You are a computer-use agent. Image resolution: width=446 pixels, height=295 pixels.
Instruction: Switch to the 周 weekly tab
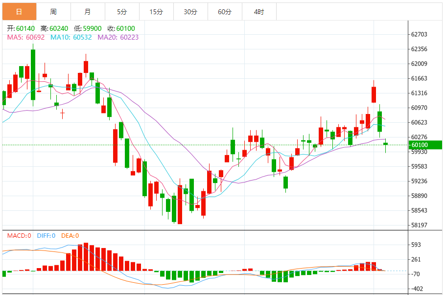(53, 12)
